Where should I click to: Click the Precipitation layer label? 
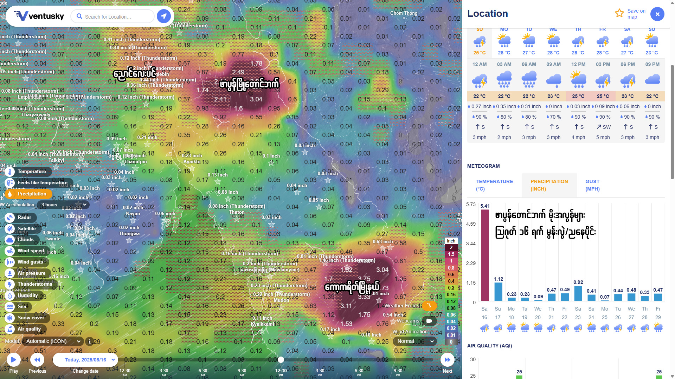tap(32, 194)
